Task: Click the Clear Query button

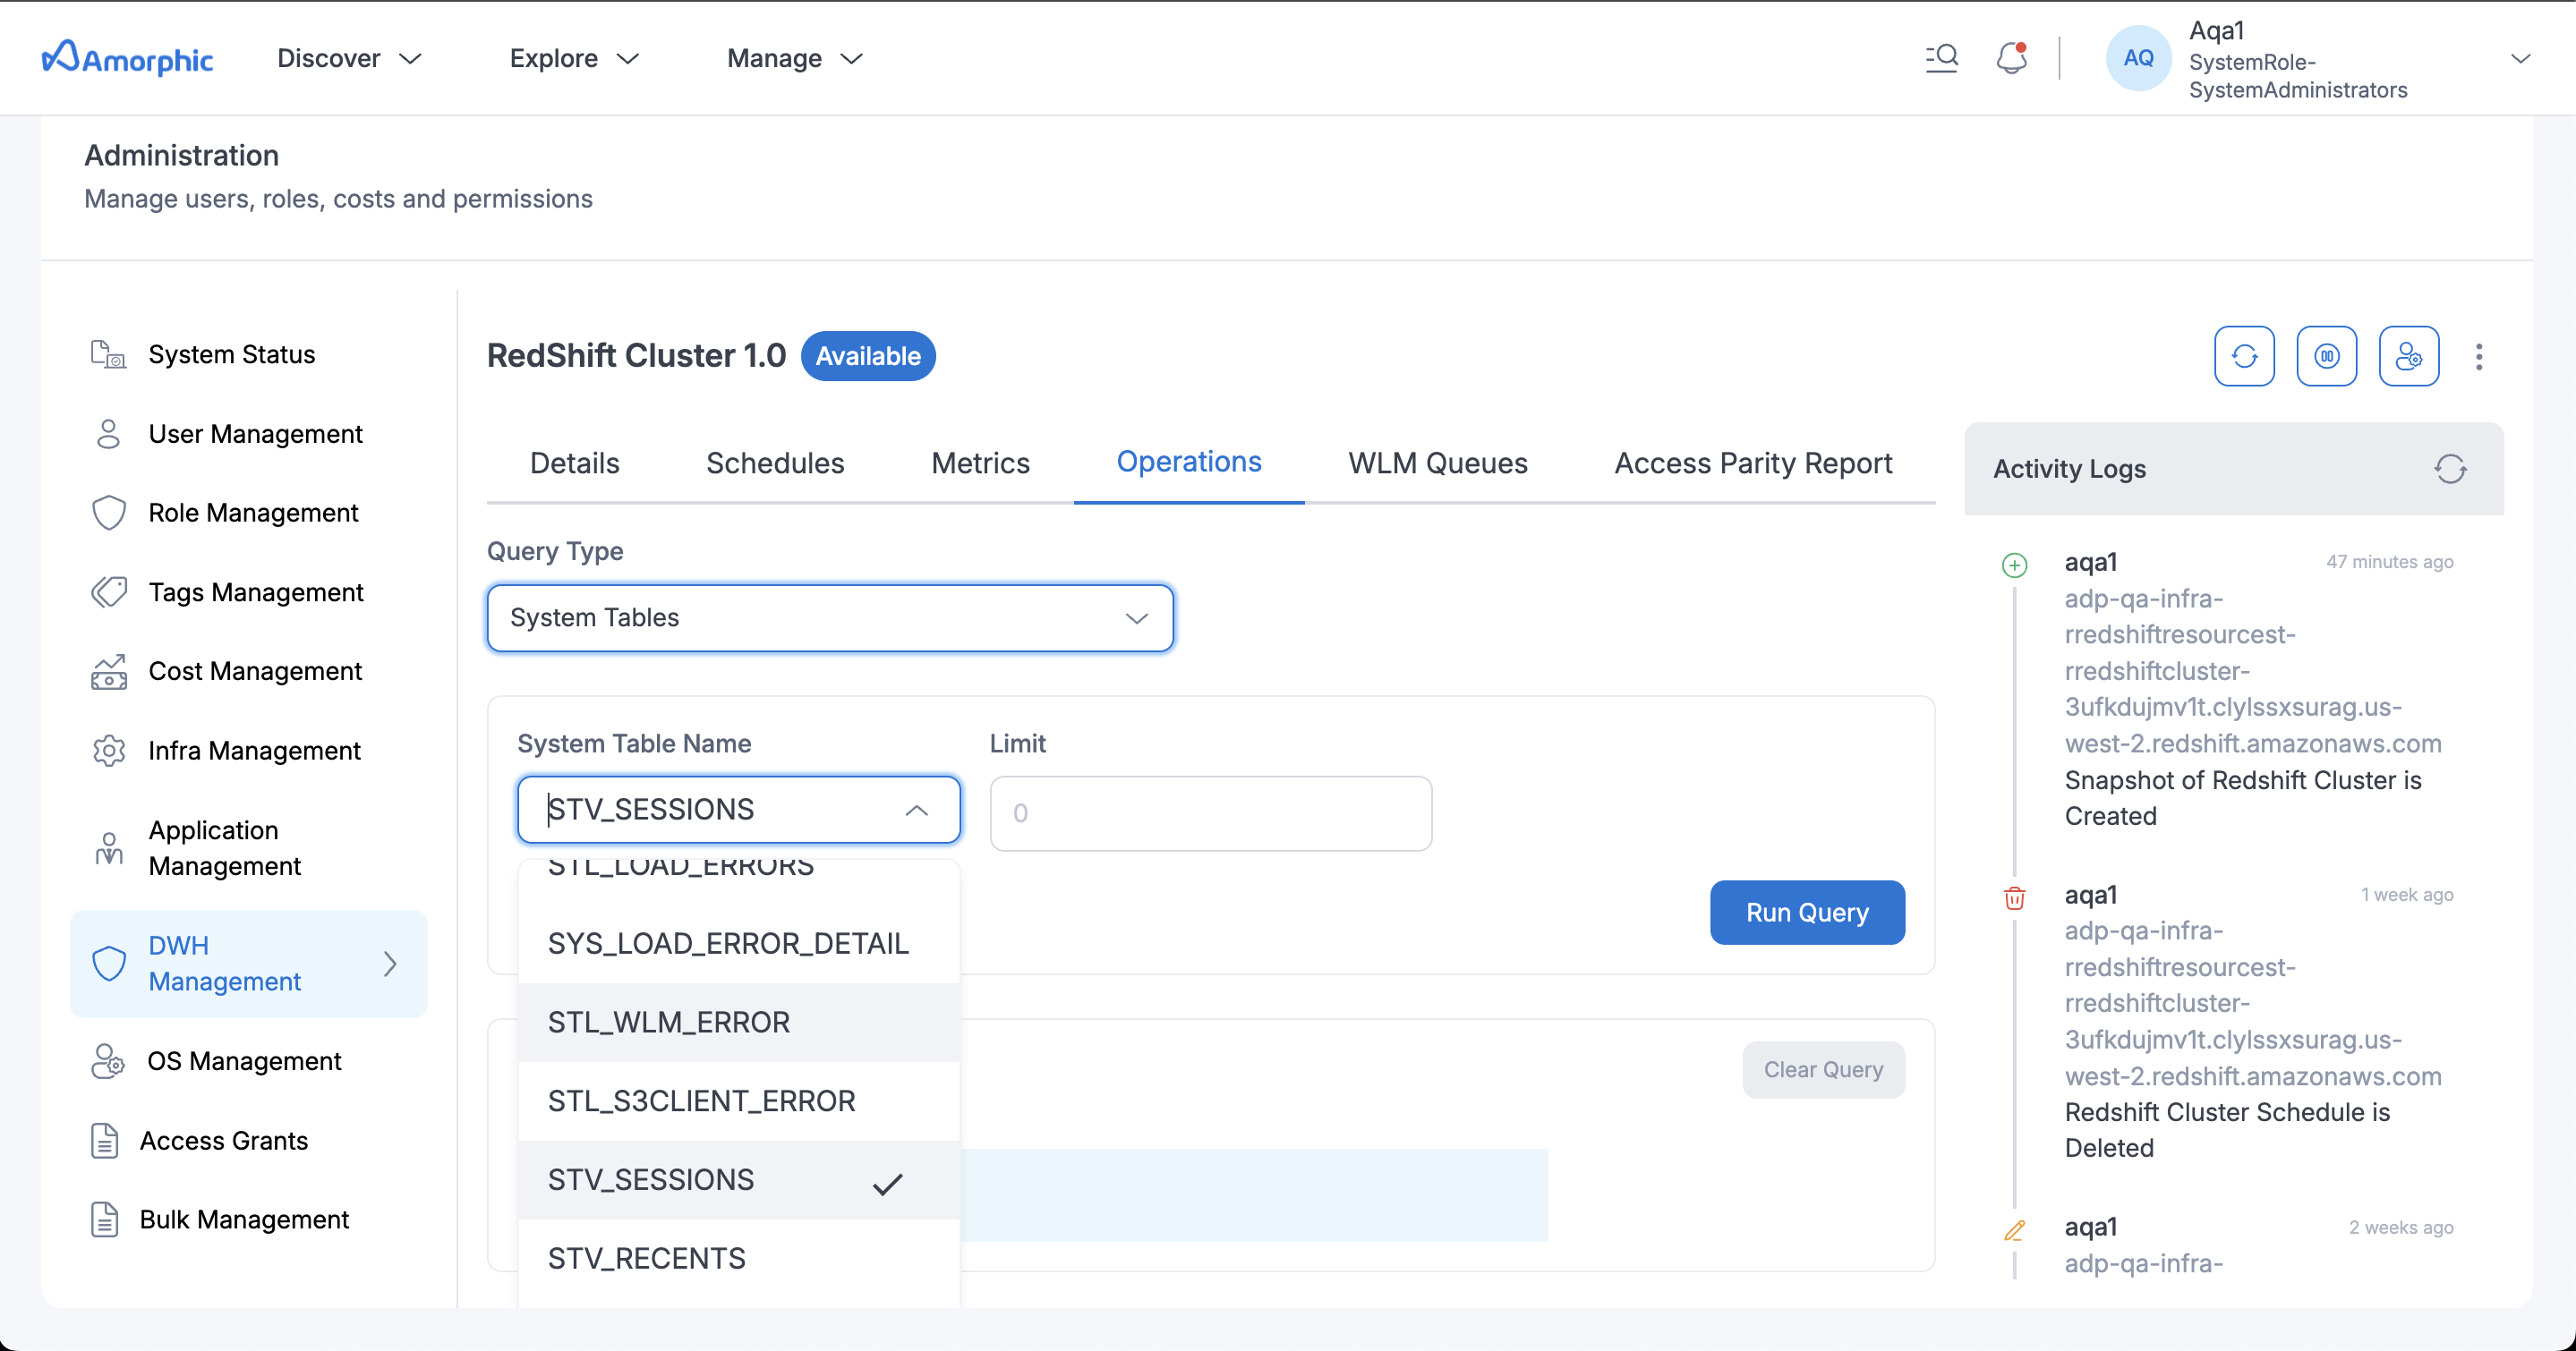Action: coord(1823,1069)
